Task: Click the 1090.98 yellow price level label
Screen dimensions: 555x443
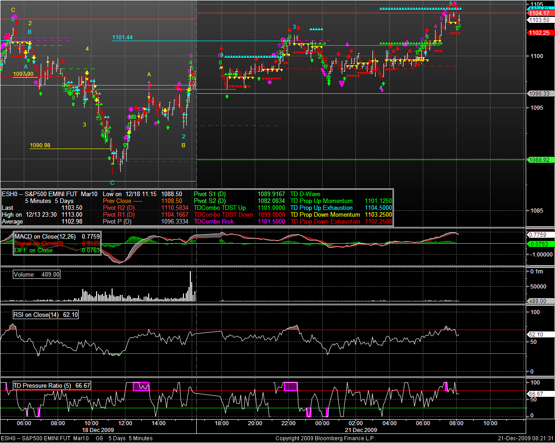Action: pos(40,145)
